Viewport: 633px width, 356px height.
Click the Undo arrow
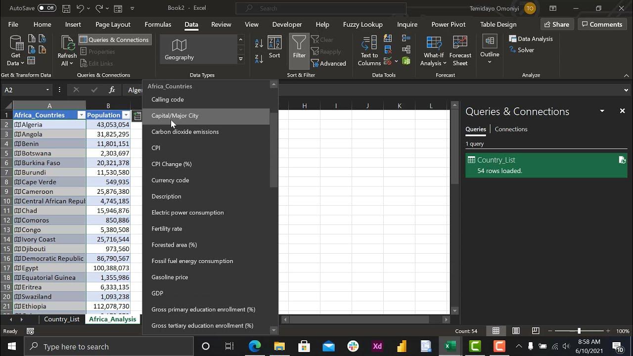click(x=80, y=8)
